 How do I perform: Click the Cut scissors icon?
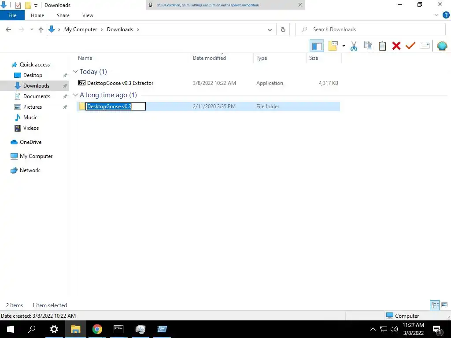pos(354,46)
